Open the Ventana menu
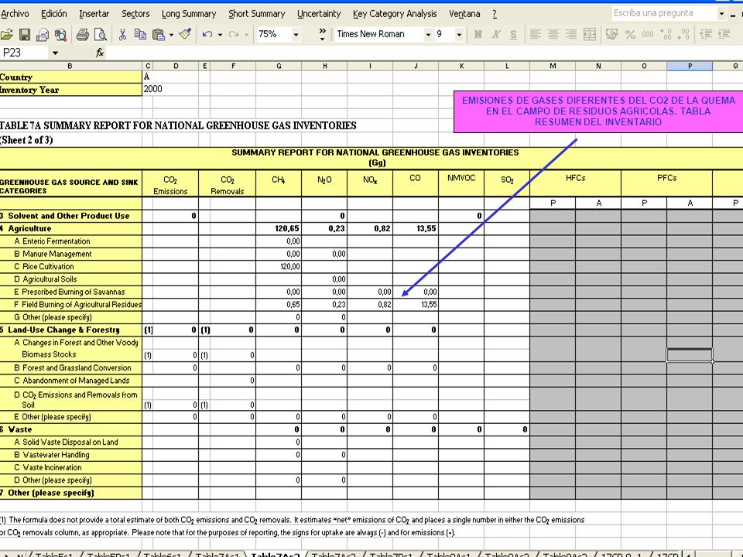The width and height of the screenshot is (743, 557). pos(464,14)
